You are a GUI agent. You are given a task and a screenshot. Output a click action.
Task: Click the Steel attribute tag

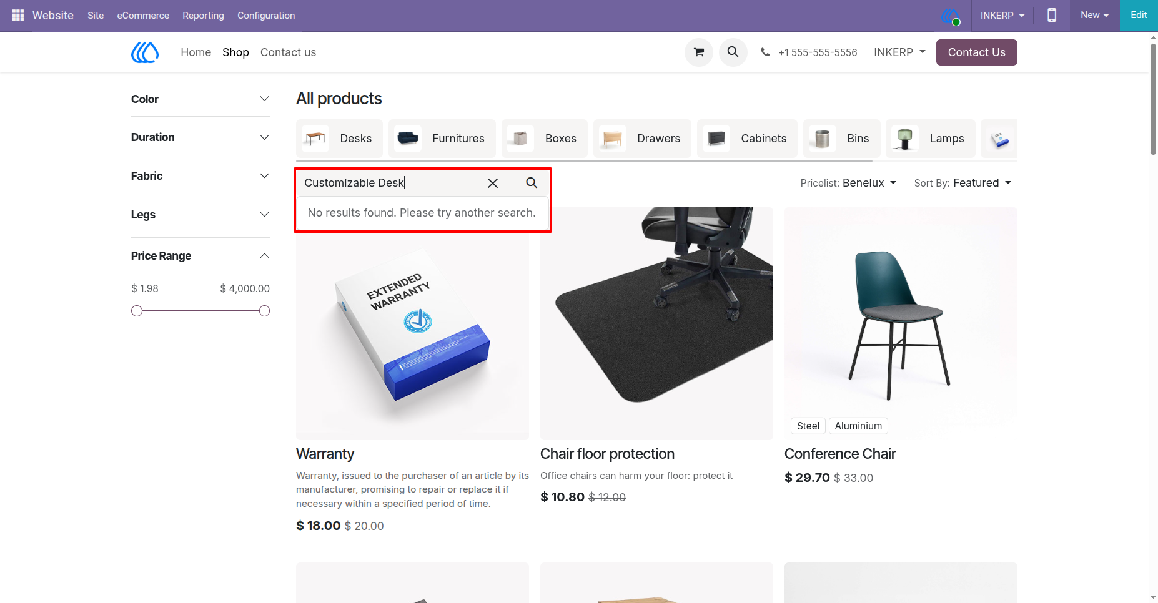tap(808, 426)
